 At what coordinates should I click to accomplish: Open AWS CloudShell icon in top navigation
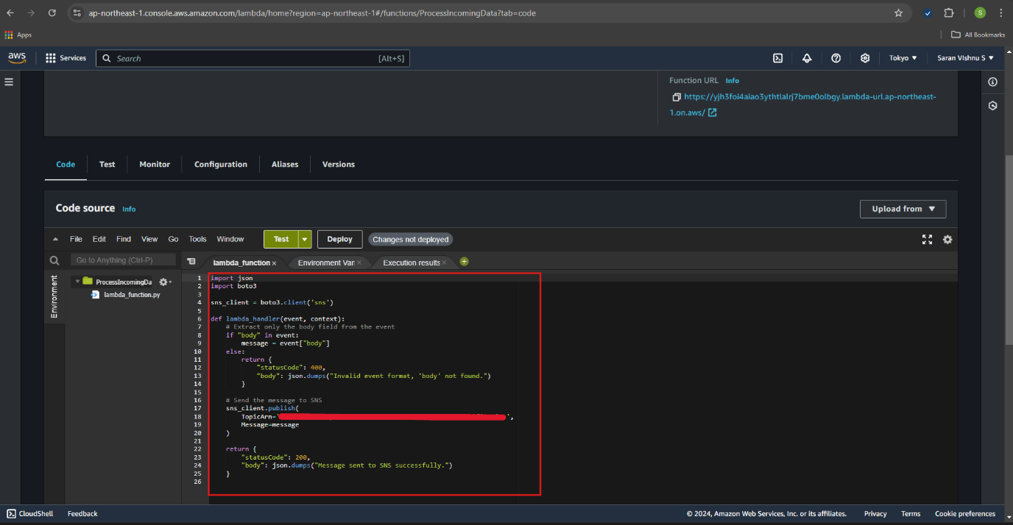(x=777, y=58)
